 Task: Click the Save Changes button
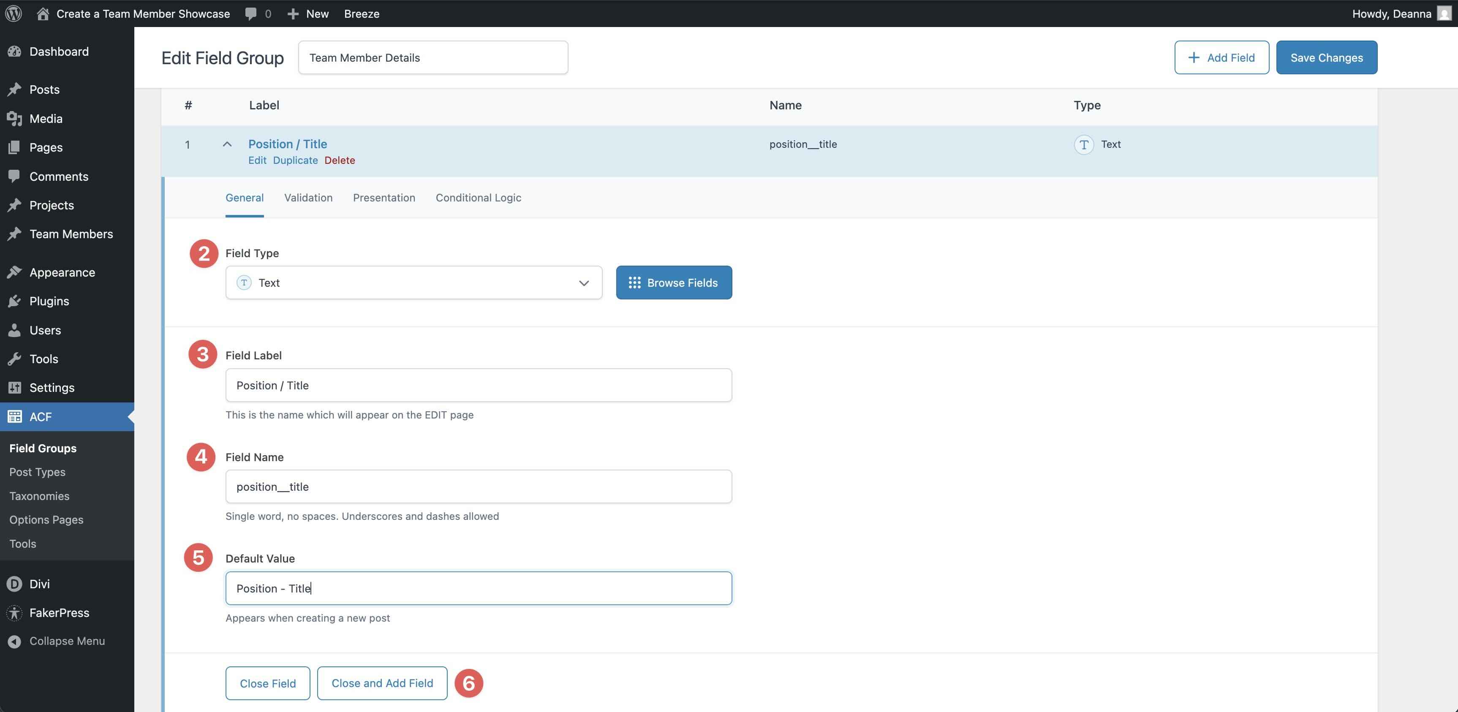(x=1327, y=57)
